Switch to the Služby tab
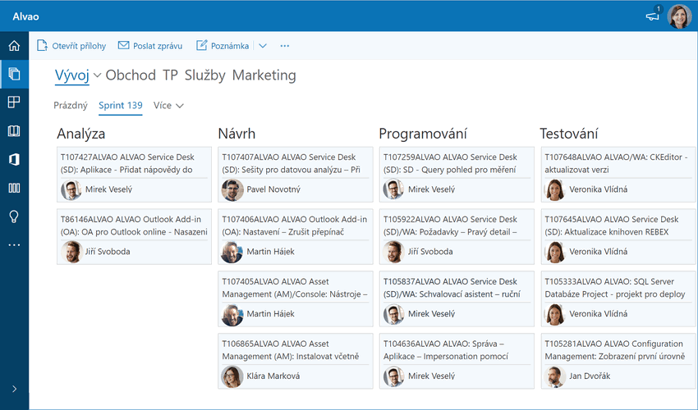Viewport: 698px width, 410px height. click(x=204, y=75)
